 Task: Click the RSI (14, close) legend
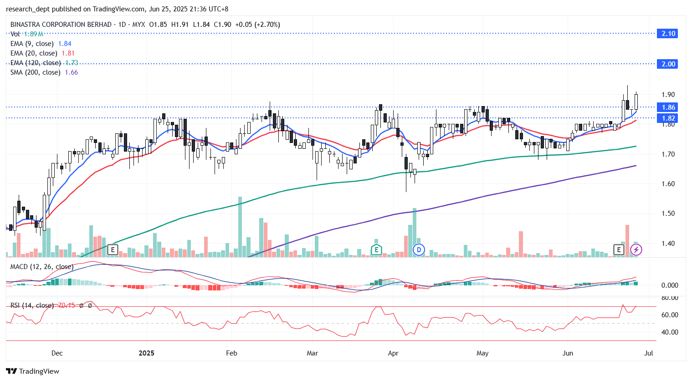32,305
